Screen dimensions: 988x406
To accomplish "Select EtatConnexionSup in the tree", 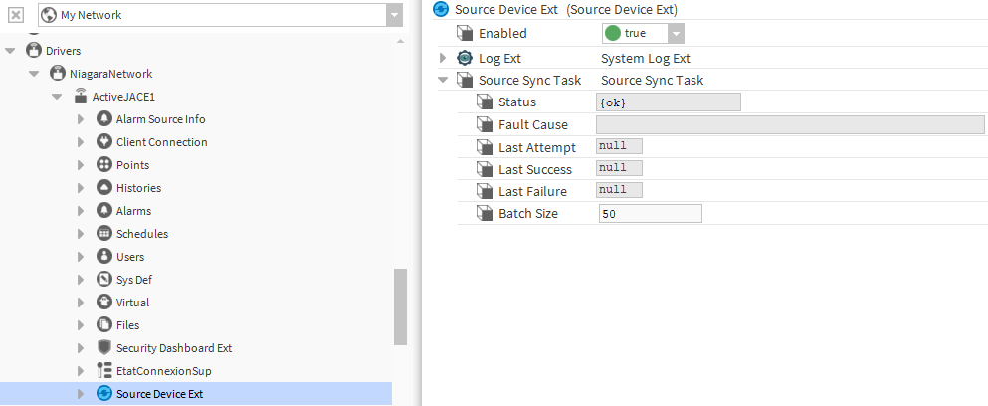I will [x=163, y=371].
